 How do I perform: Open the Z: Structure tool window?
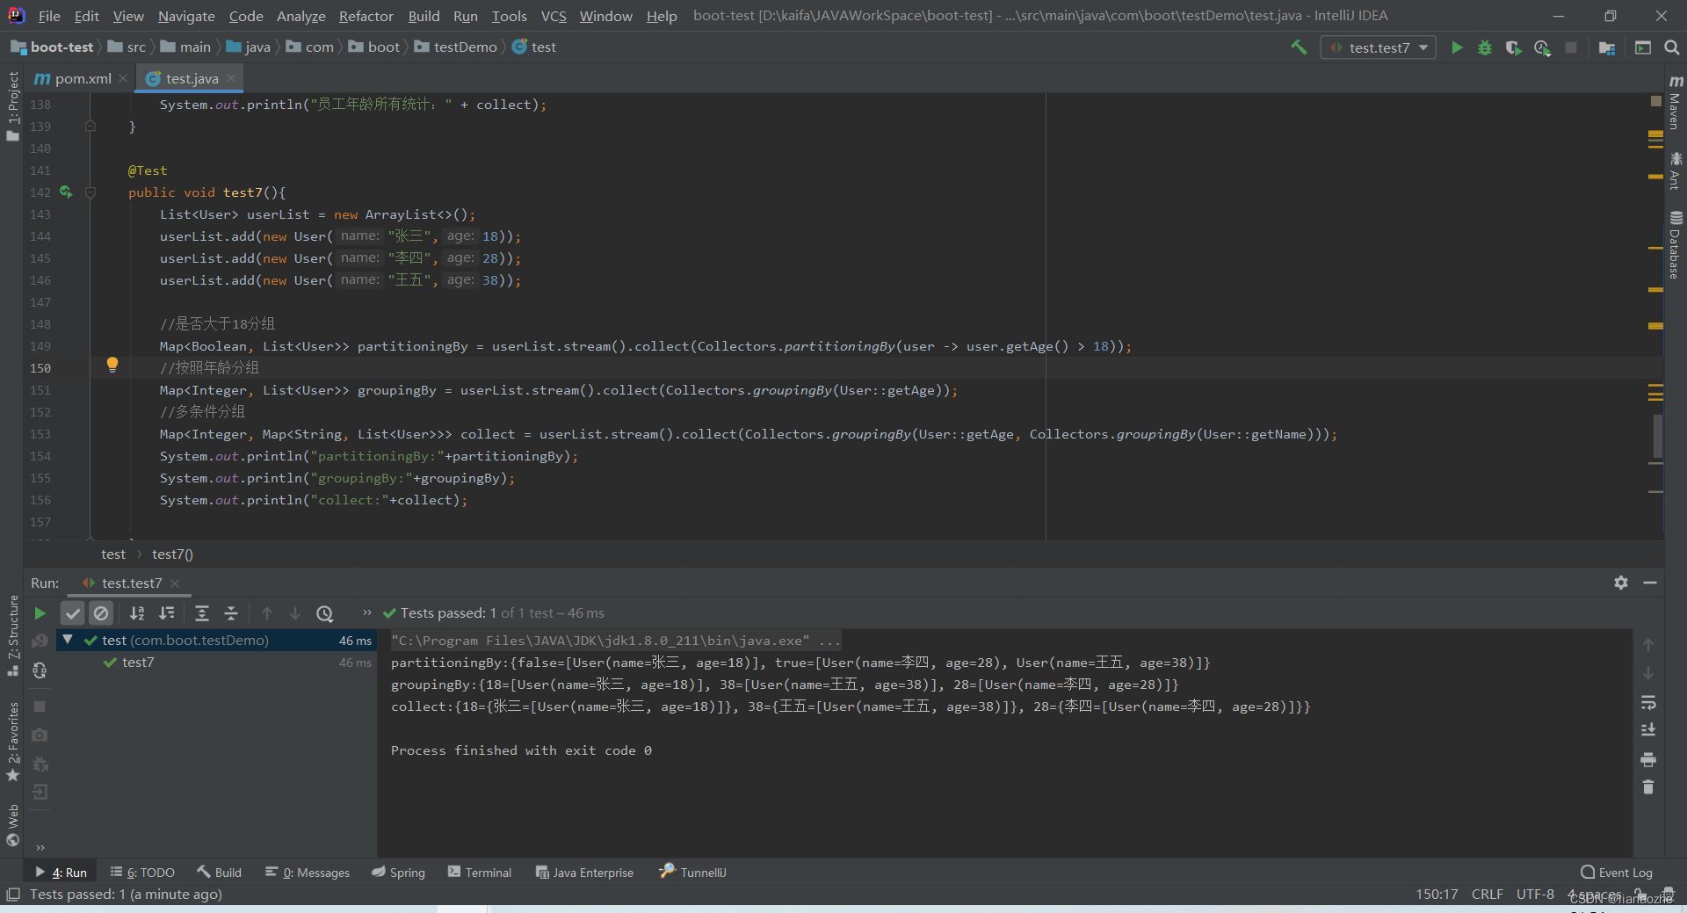click(x=12, y=634)
